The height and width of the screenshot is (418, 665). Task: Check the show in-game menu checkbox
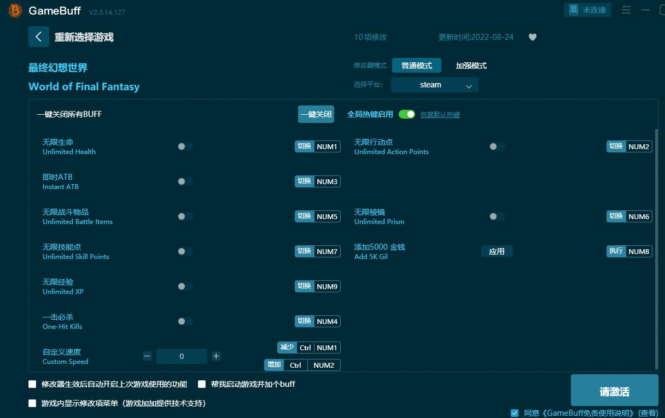click(32, 403)
